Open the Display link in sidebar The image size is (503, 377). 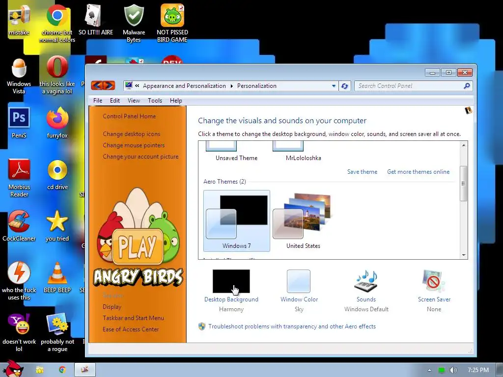[x=112, y=307]
